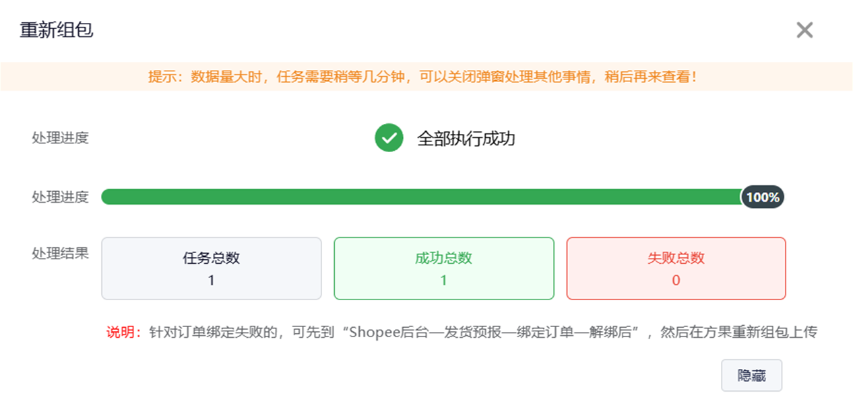
Task: Click the number under 任务总数
Action: coord(211,281)
